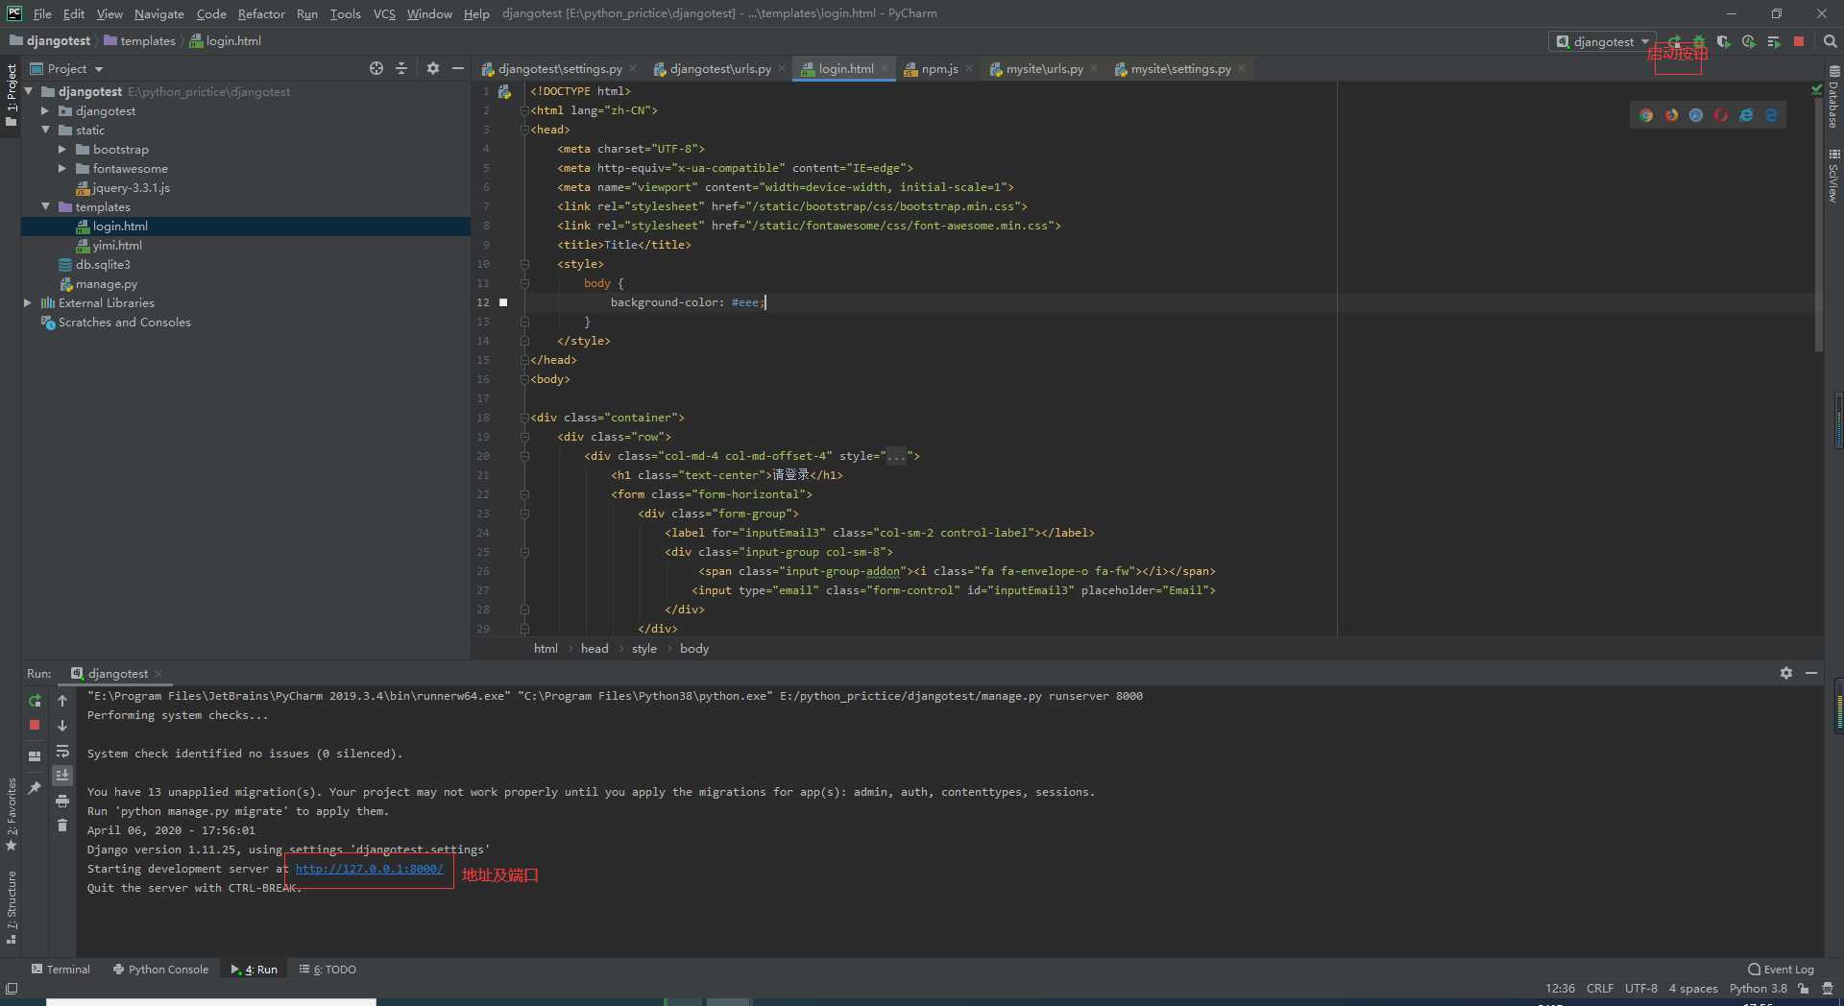Toggle tool window bars bottom-left corner icon
This screenshot has height=1006, width=1844.
tap(12, 989)
